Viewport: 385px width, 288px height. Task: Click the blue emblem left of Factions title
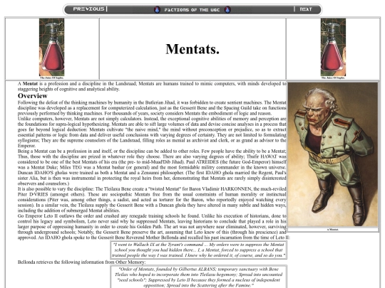tap(157, 10)
